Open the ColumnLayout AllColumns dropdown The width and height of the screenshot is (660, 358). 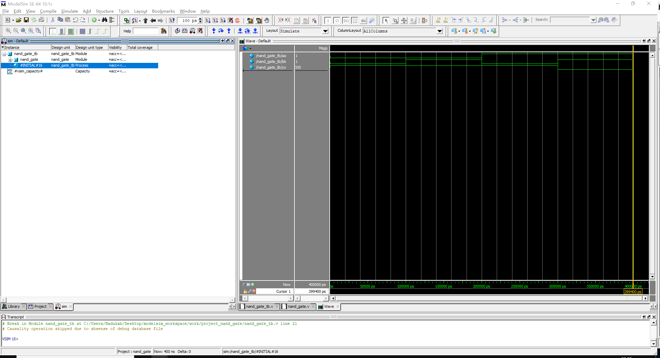coord(440,31)
